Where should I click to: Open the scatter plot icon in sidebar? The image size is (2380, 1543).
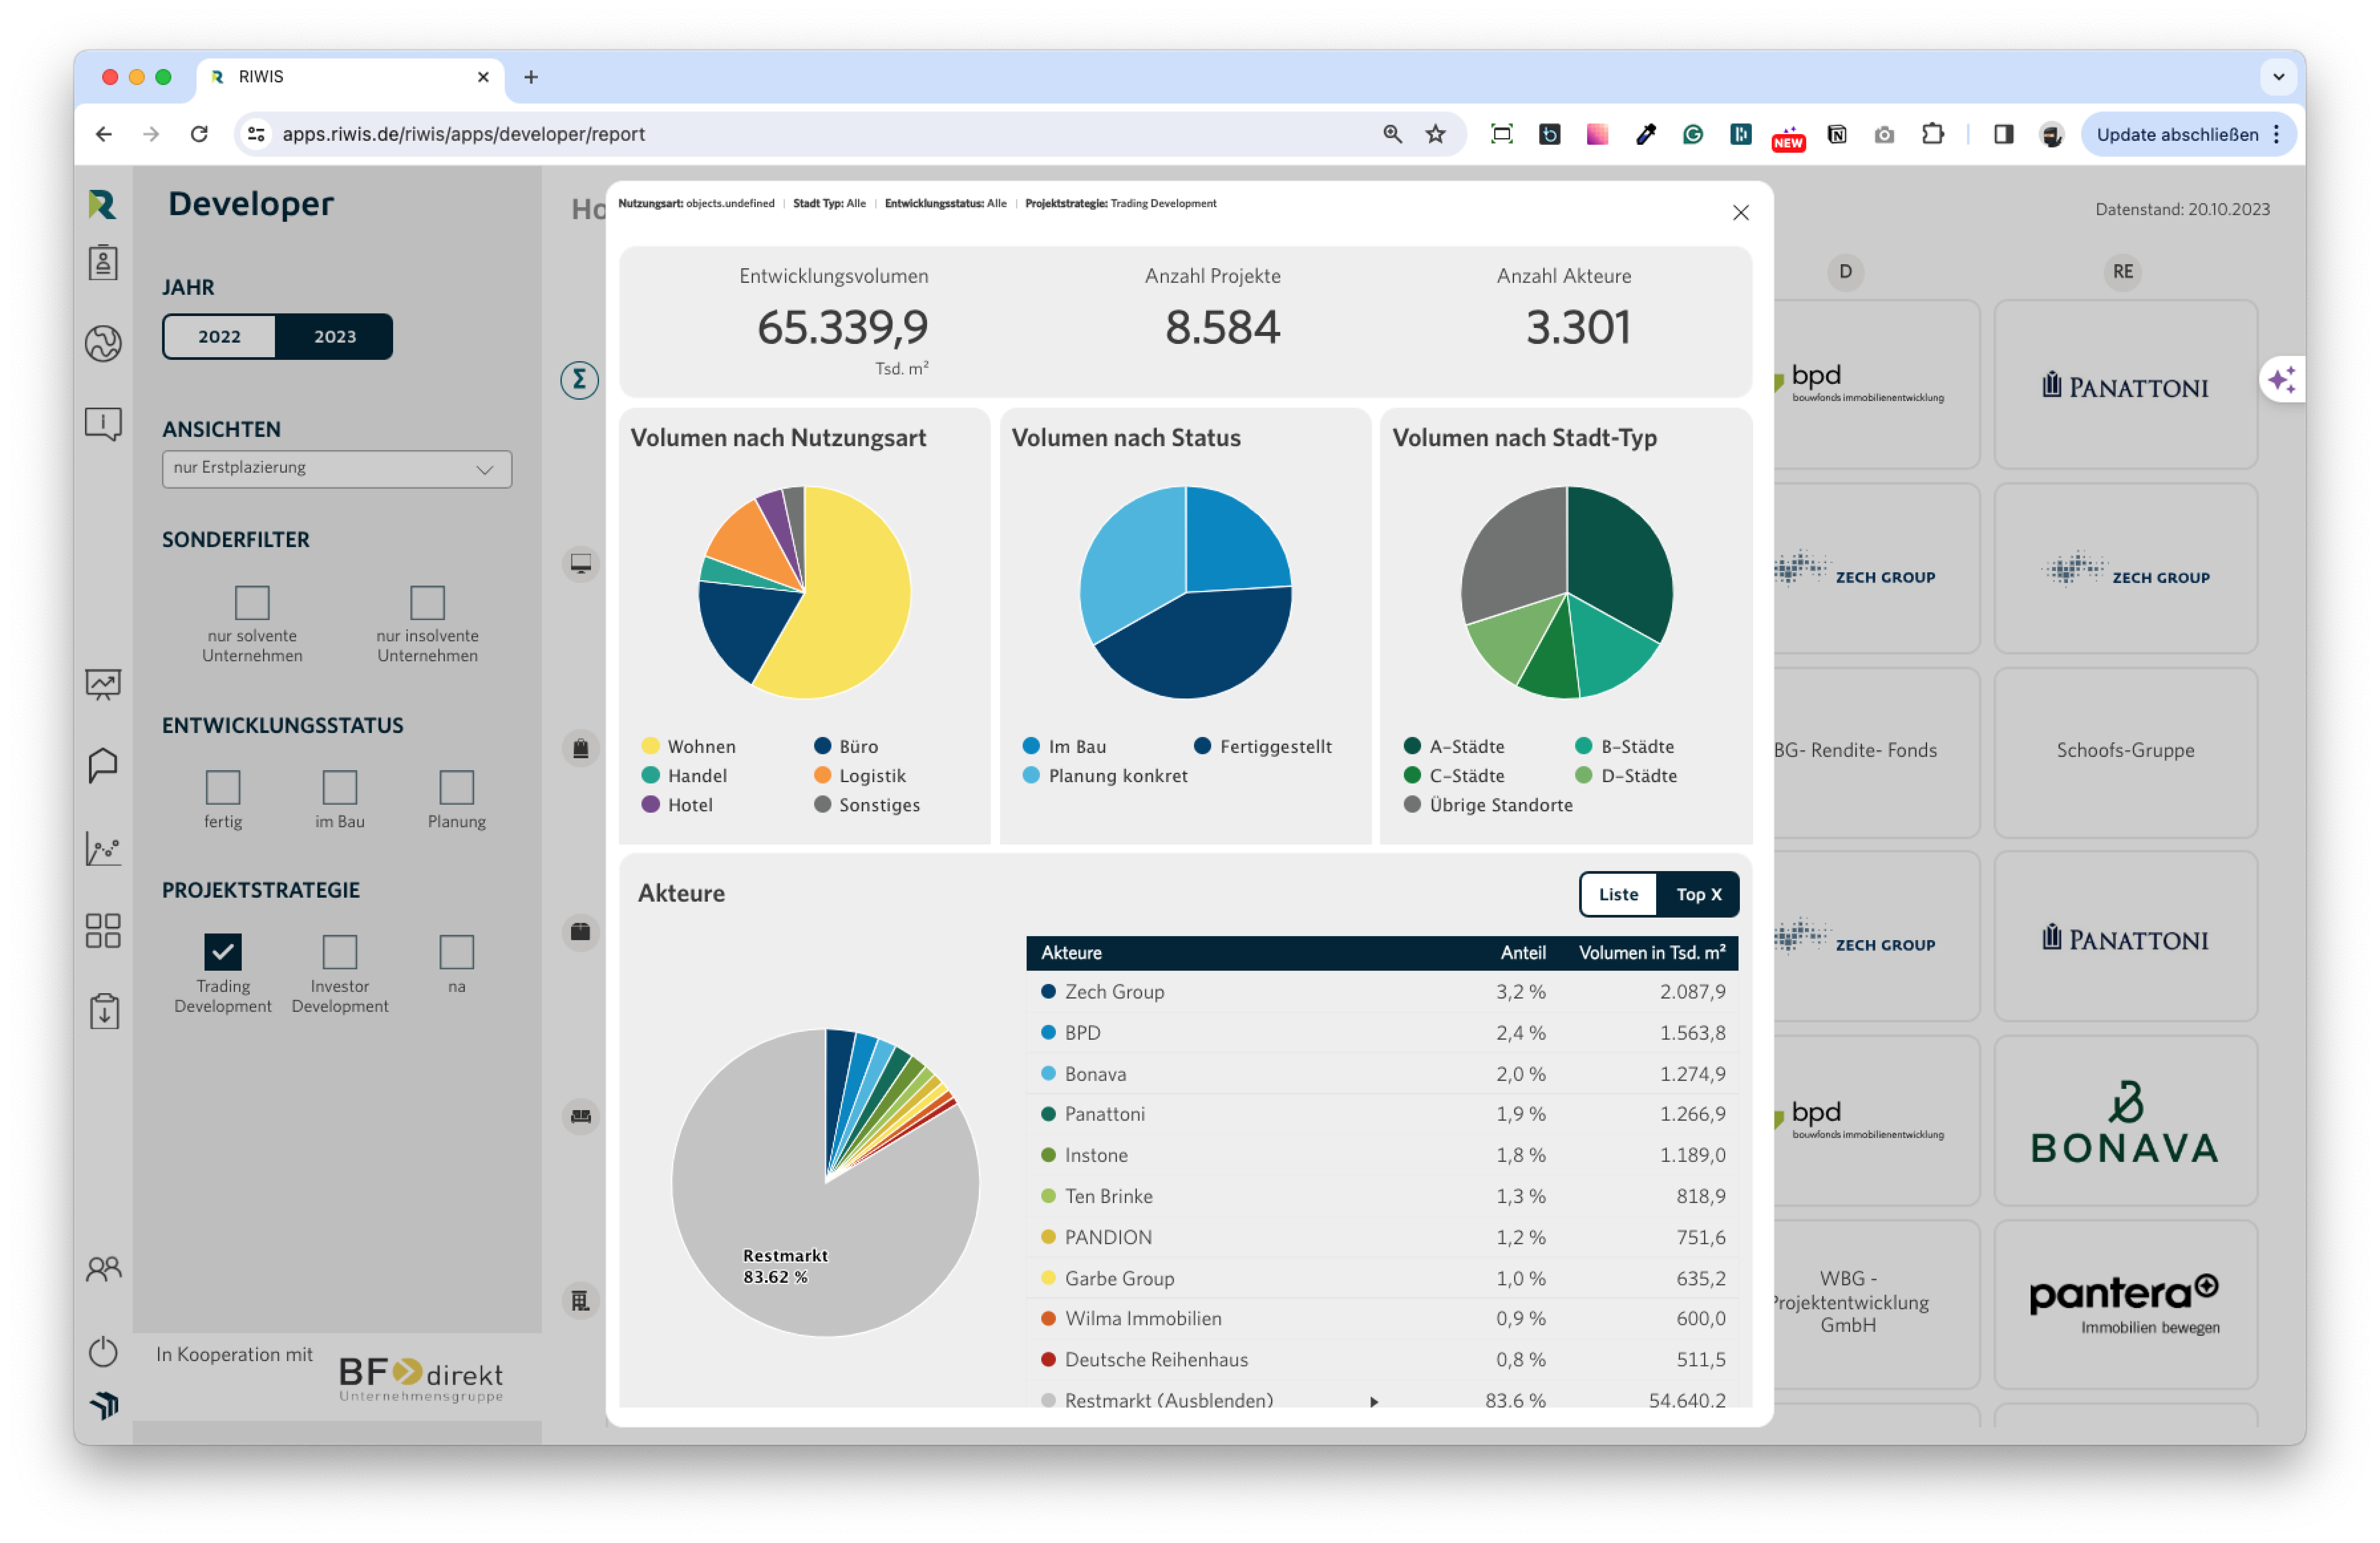point(103,849)
